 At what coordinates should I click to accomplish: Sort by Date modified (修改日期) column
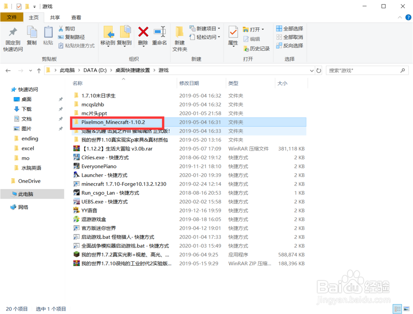[x=189, y=83]
